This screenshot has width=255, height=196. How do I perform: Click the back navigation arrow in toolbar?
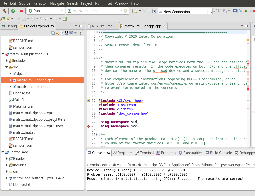46,19
